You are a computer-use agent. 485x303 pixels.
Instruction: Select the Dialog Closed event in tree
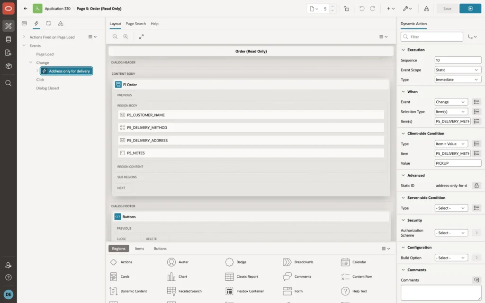[47, 88]
